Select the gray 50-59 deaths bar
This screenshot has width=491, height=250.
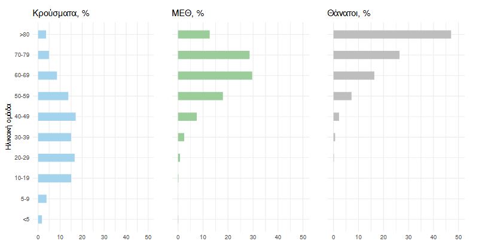(342, 96)
